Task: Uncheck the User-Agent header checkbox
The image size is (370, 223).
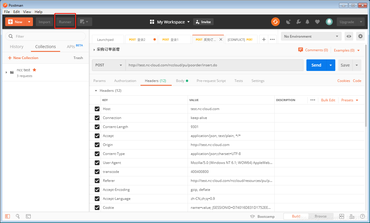Action: tap(97, 163)
